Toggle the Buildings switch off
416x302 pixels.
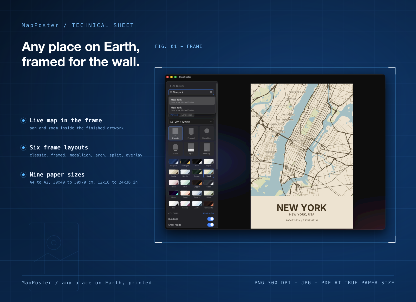211,219
